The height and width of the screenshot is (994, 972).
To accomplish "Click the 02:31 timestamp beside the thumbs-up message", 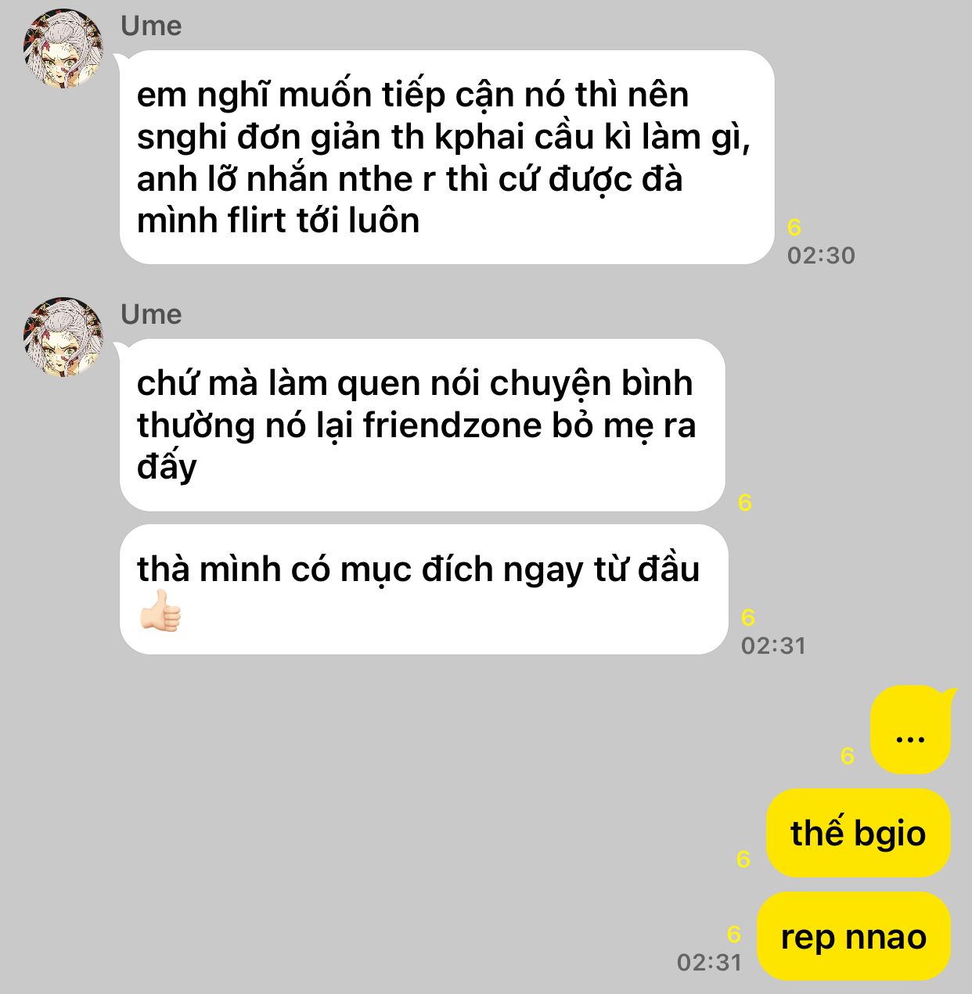I will click(x=773, y=646).
